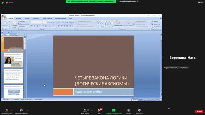Toggle Underline formatting

pyautogui.click(x=37, y=26)
